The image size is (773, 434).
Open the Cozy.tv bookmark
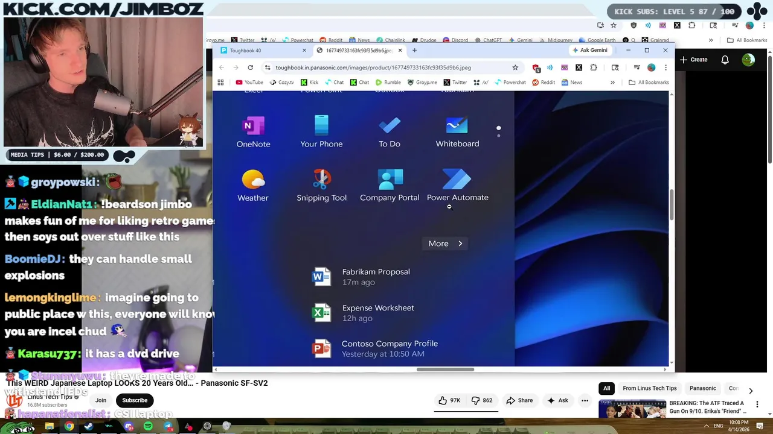(281, 83)
